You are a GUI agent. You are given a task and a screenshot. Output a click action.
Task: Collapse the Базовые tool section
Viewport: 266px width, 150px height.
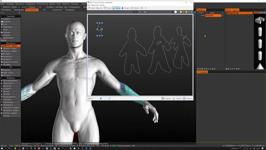[x=10, y=16]
